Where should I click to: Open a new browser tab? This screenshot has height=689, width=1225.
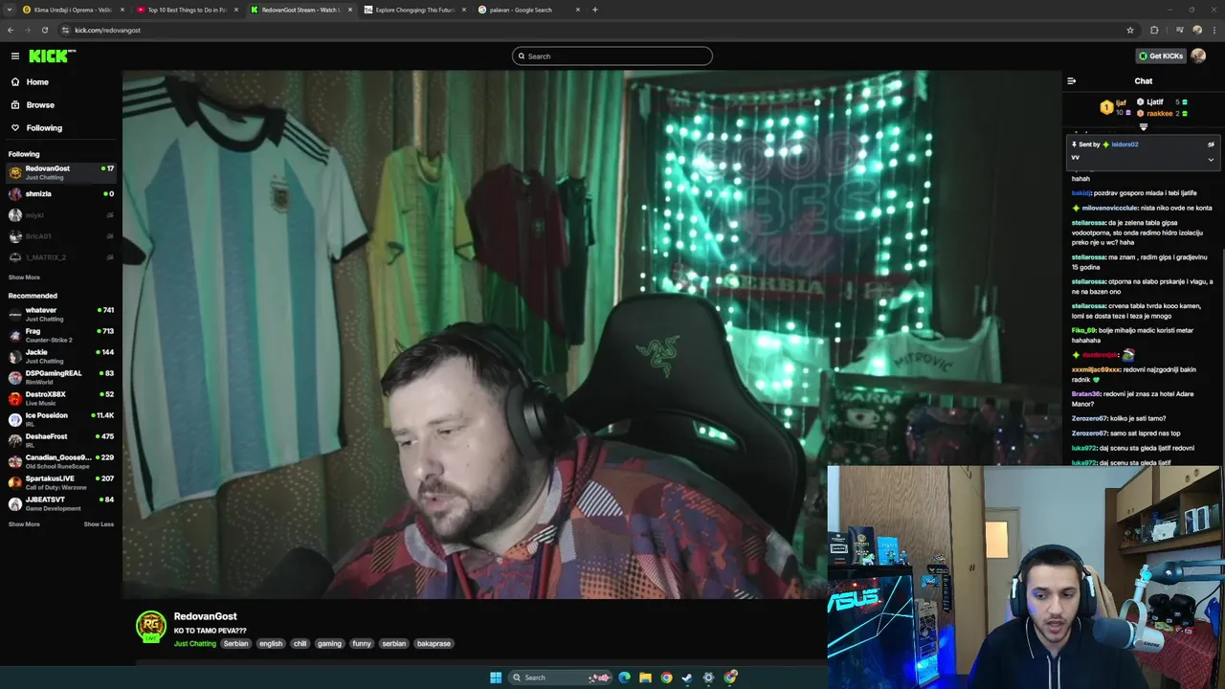595,10
